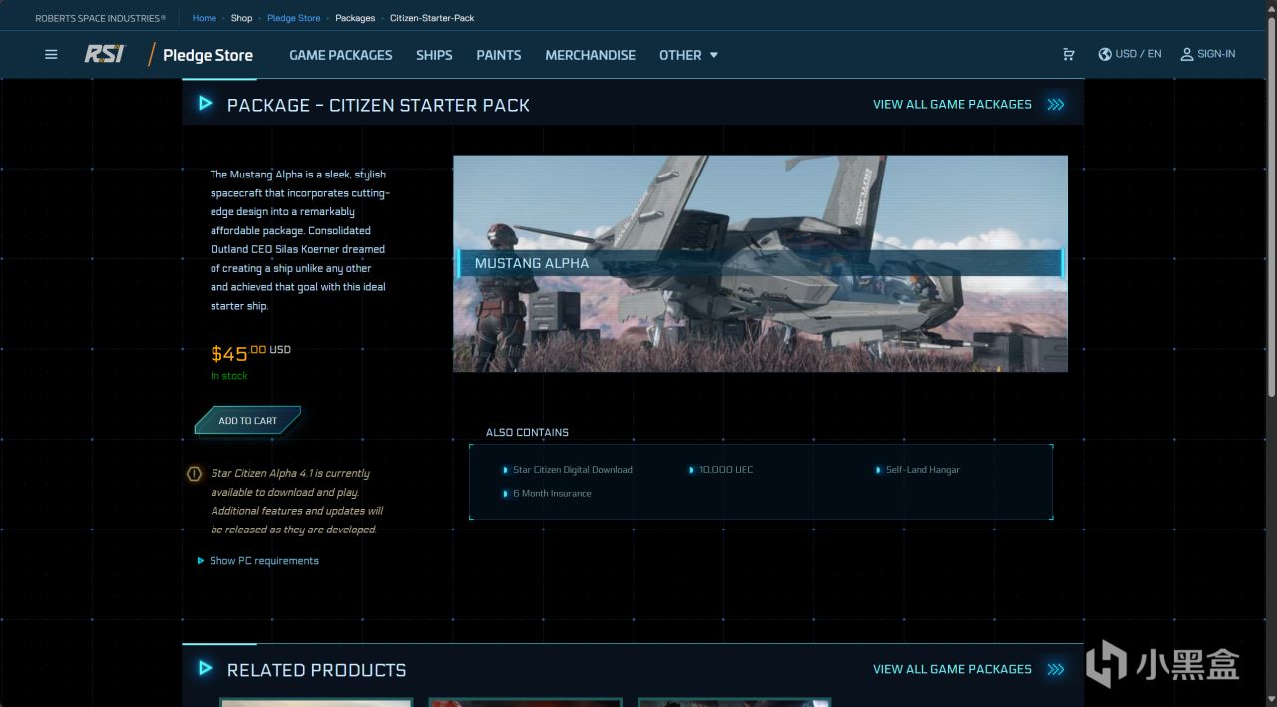Click bullet icon beside Star Citizen Digital Download
This screenshot has height=707, width=1277.
point(506,470)
